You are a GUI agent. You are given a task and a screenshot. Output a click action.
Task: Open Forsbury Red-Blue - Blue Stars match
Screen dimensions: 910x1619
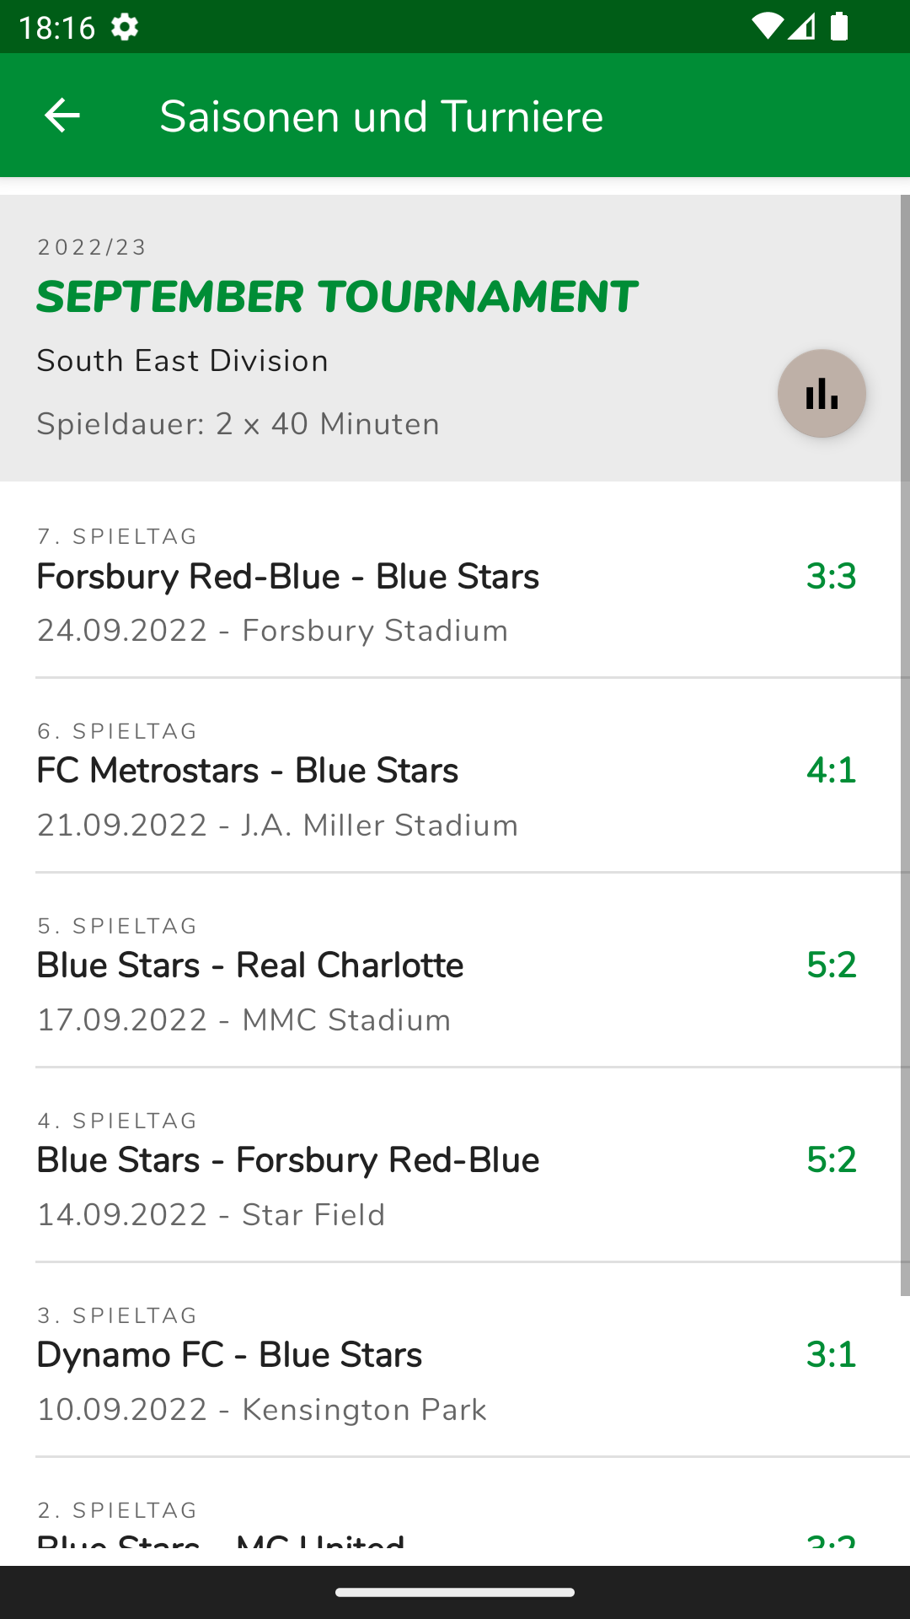(x=288, y=577)
